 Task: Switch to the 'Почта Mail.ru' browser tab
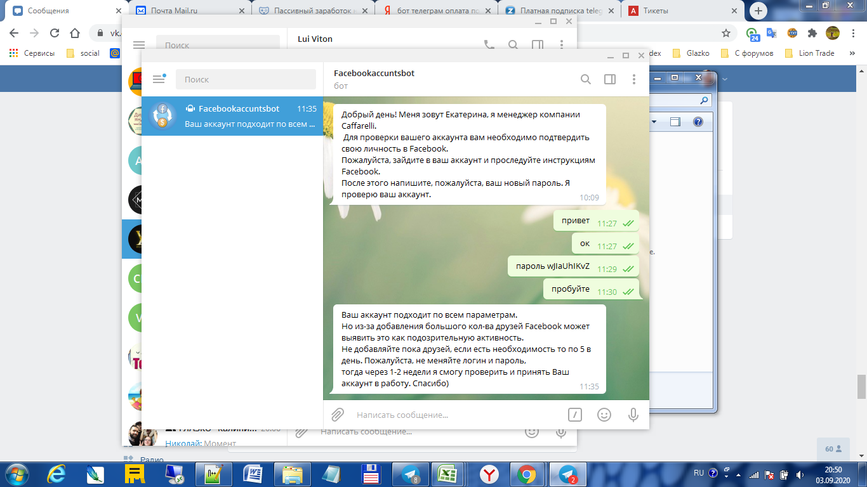191,11
